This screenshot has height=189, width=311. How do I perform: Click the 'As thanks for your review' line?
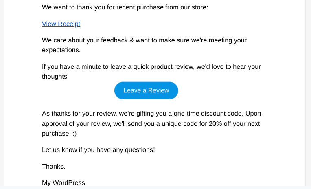click(151, 114)
